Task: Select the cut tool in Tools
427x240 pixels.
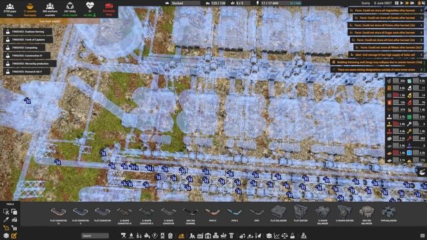Action: 6,211
